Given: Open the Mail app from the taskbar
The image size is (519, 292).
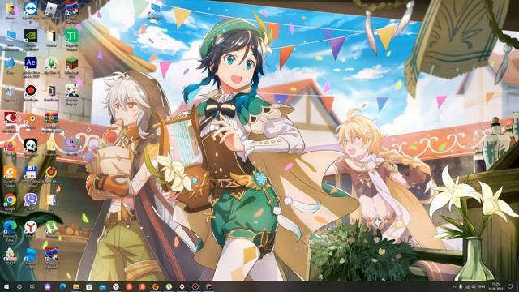Looking at the screenshot, I should point(103,286).
